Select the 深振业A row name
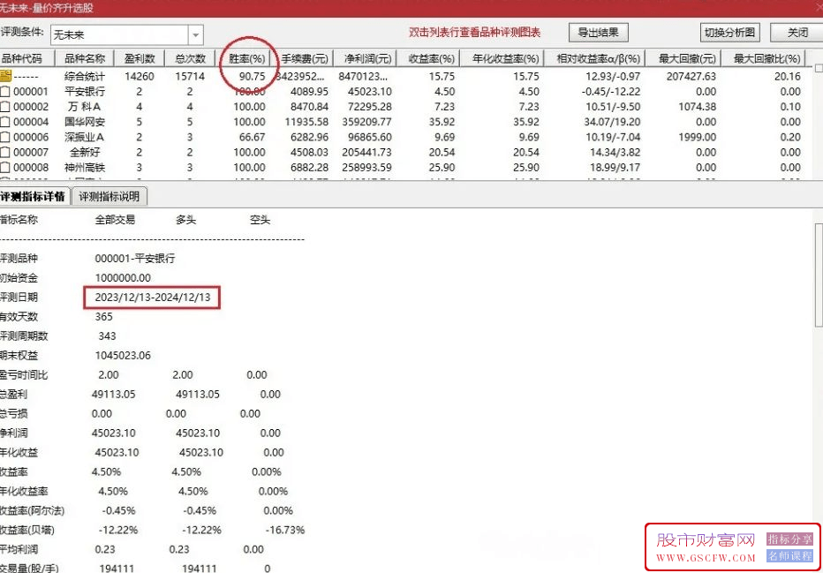 (x=85, y=137)
